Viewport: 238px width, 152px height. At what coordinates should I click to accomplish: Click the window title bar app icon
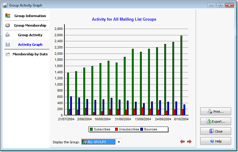pos(5,5)
